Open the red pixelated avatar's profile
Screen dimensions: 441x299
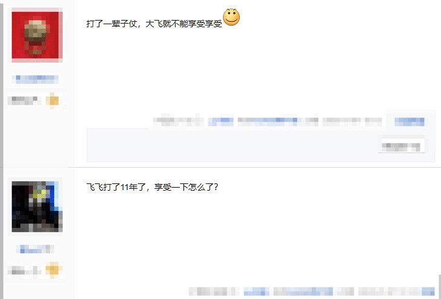click(x=37, y=35)
